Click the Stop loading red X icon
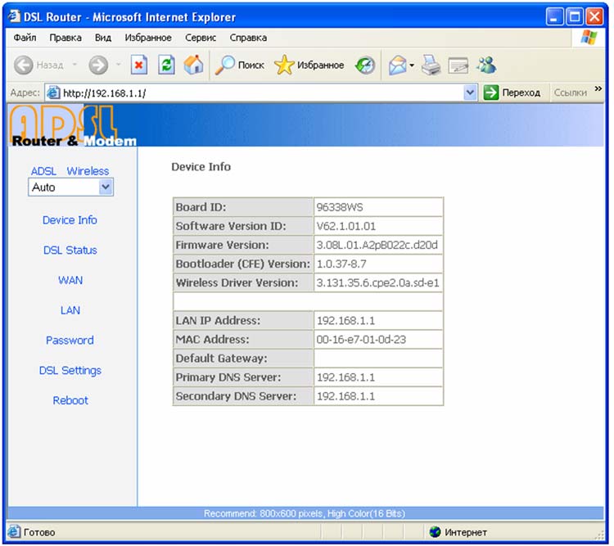 [x=139, y=65]
